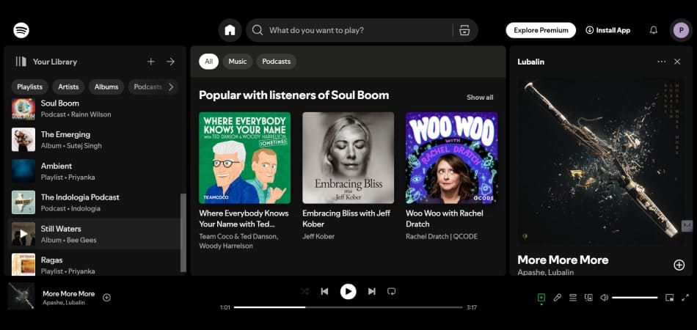Click the library scrollbar
This screenshot has width=697, height=330.
pos(183,232)
